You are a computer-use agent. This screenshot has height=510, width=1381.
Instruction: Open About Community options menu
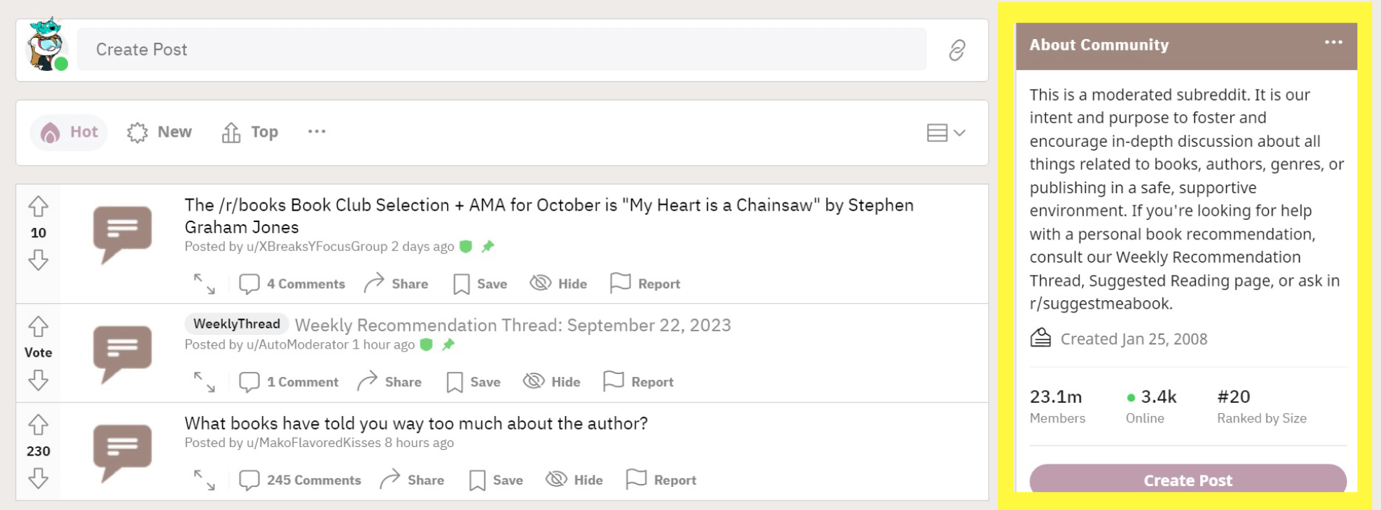point(1333,43)
